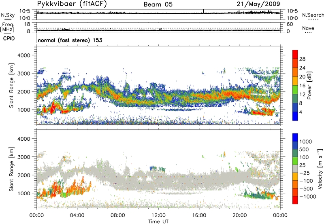Select the 12:00 time tick label
Screen dimensions: 324x224
pos(158,216)
